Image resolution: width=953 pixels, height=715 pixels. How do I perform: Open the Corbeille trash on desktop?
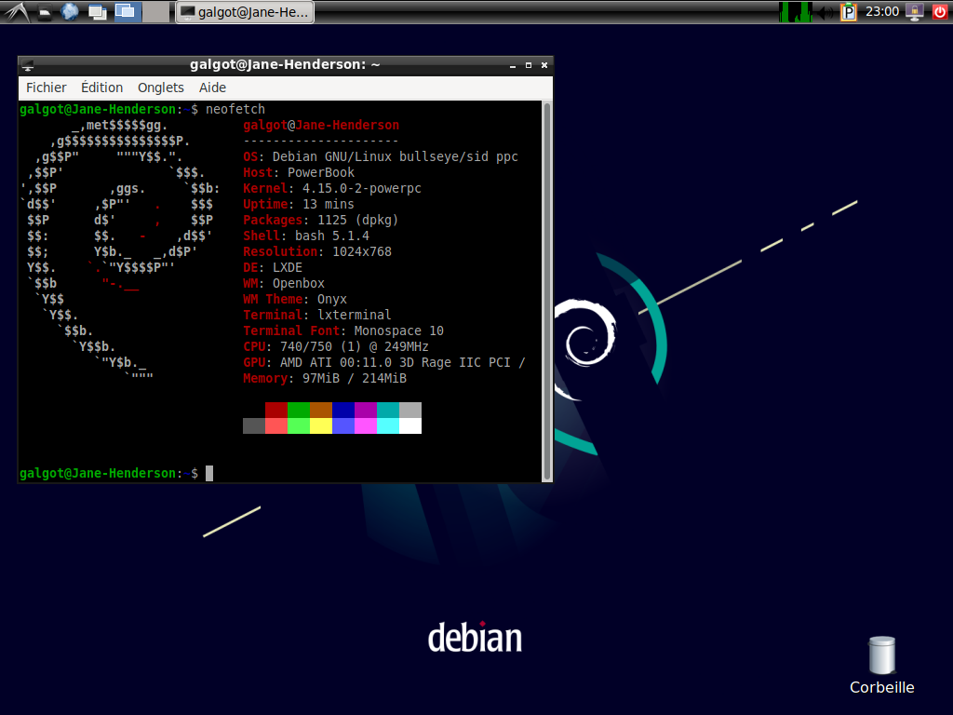click(882, 665)
